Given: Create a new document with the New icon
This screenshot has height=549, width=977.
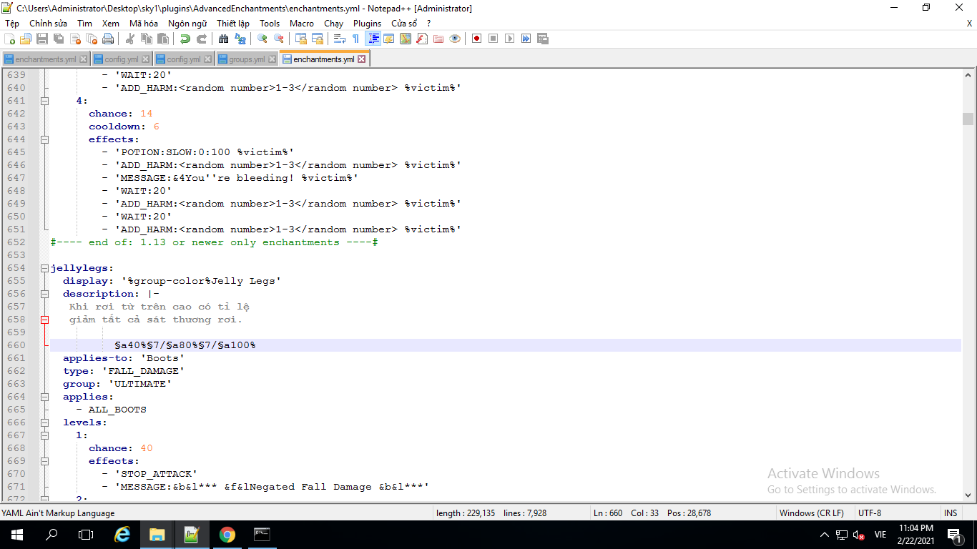Looking at the screenshot, I should pyautogui.click(x=9, y=39).
